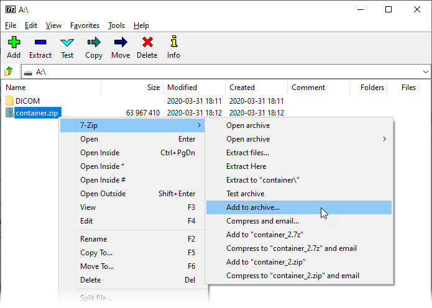Click first Open archive submenu entry

(299, 125)
